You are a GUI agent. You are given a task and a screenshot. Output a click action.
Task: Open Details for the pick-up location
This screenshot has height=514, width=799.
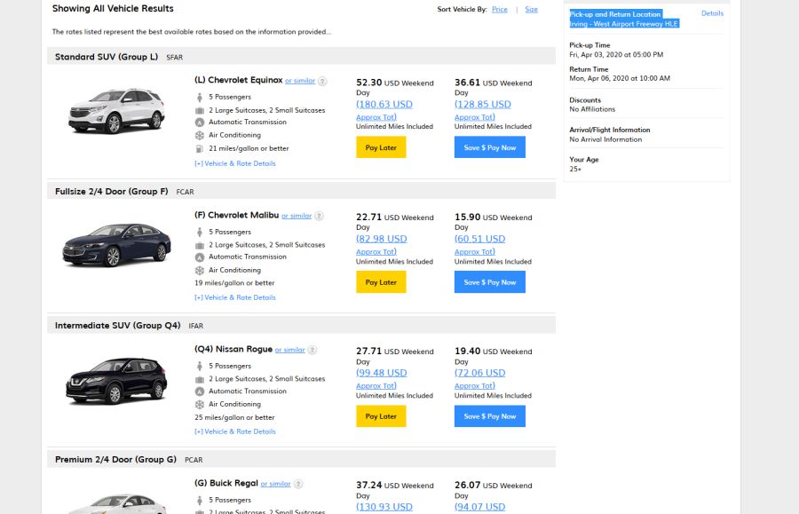(x=712, y=12)
